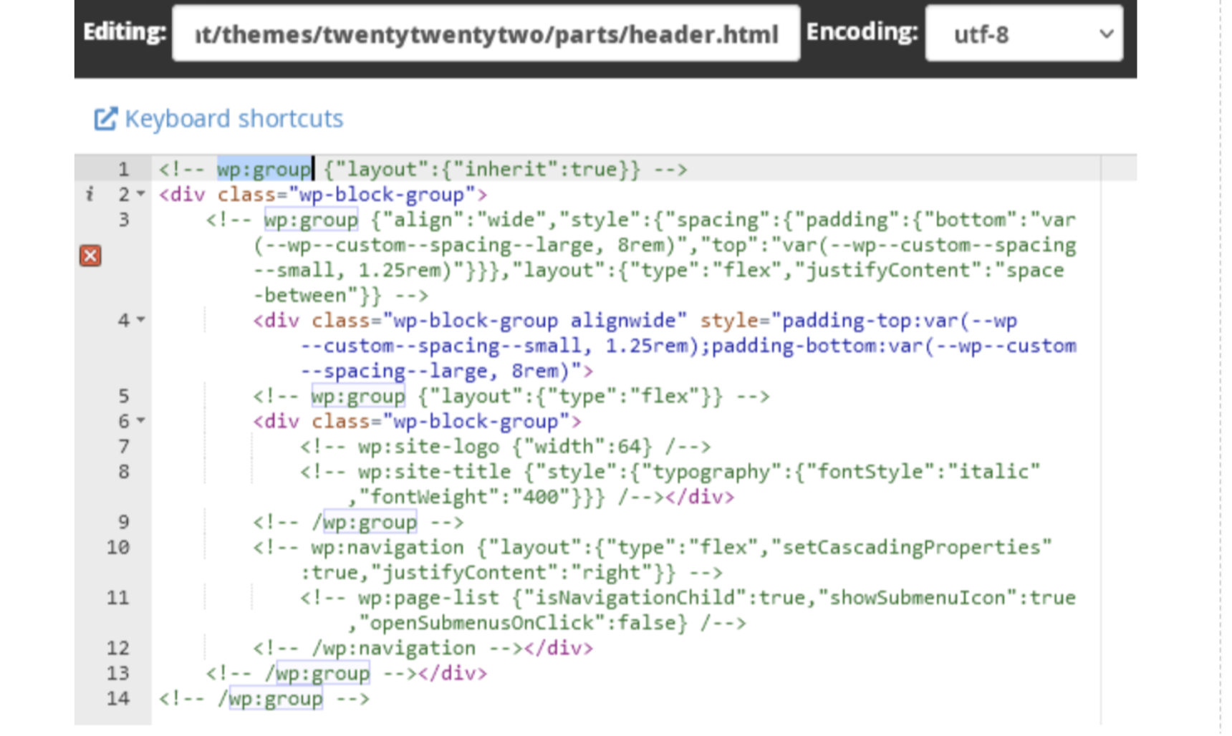Click wp:page-list text on line 11
The image size is (1232, 736).
point(428,598)
